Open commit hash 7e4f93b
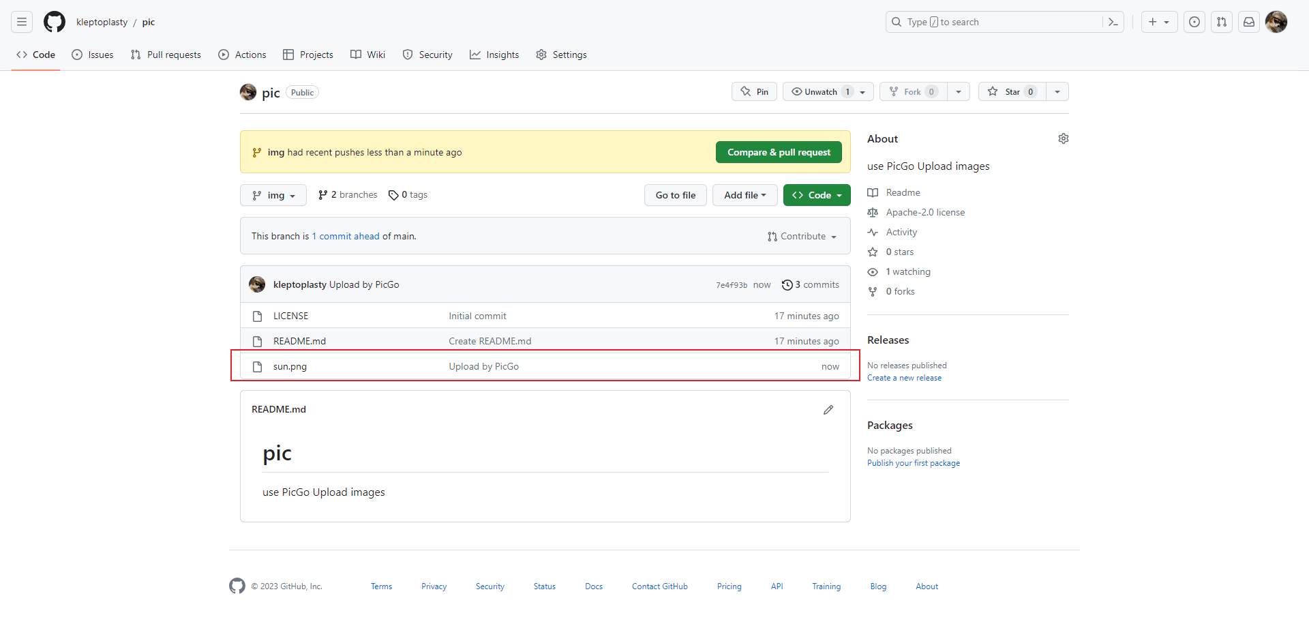The height and width of the screenshot is (639, 1309). click(732, 285)
